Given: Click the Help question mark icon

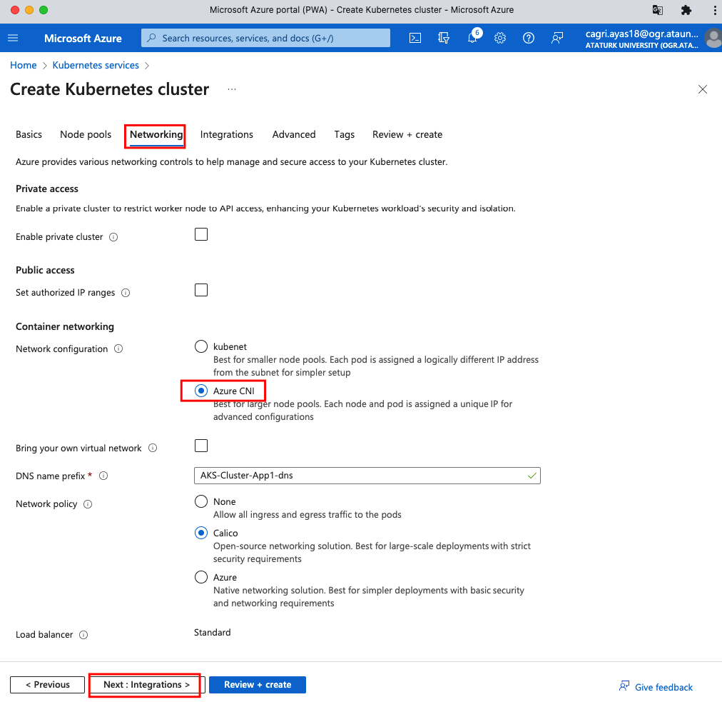Looking at the screenshot, I should click(x=529, y=38).
